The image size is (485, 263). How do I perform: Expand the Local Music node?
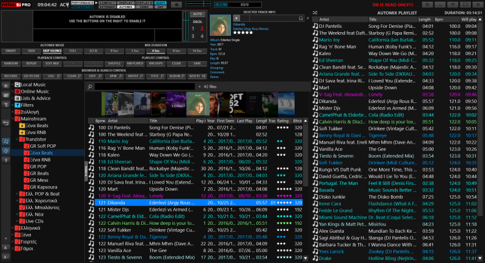click(12, 85)
